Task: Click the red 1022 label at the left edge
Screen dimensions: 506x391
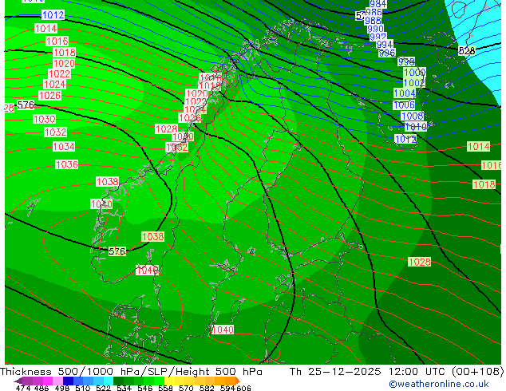Action: 59,74
